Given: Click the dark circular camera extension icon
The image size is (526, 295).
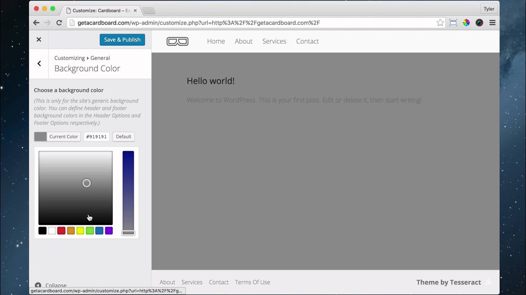Looking at the screenshot, I should (479, 23).
